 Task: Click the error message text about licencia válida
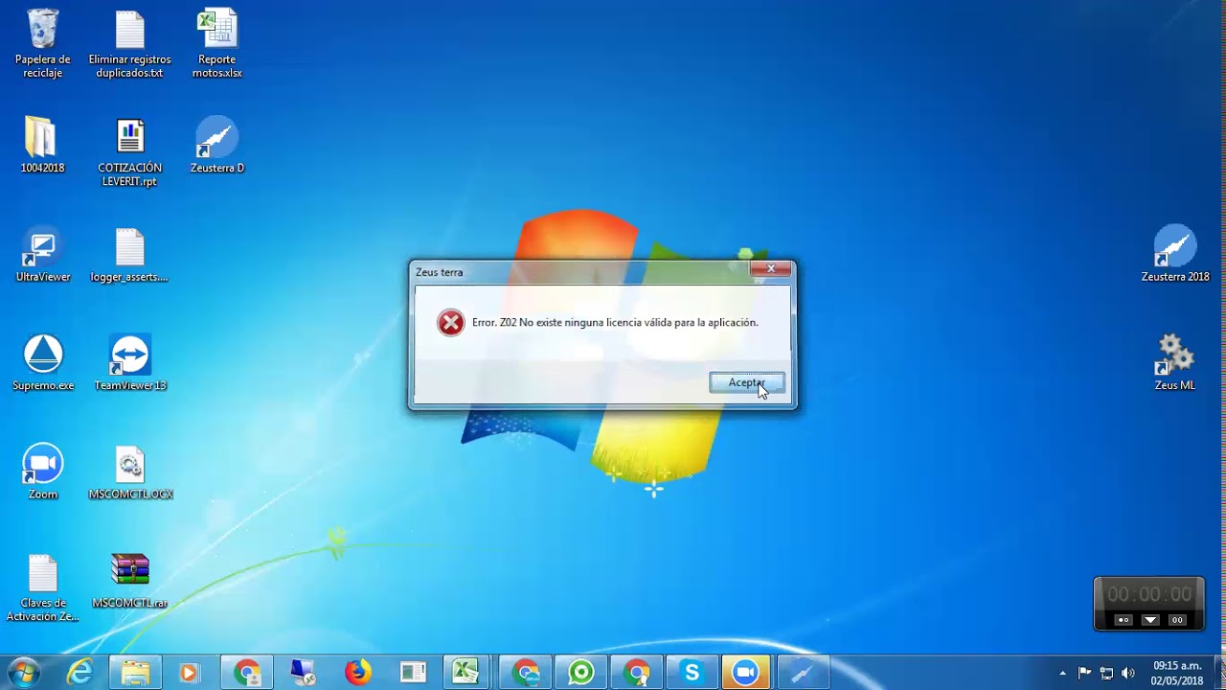pyautogui.click(x=615, y=323)
